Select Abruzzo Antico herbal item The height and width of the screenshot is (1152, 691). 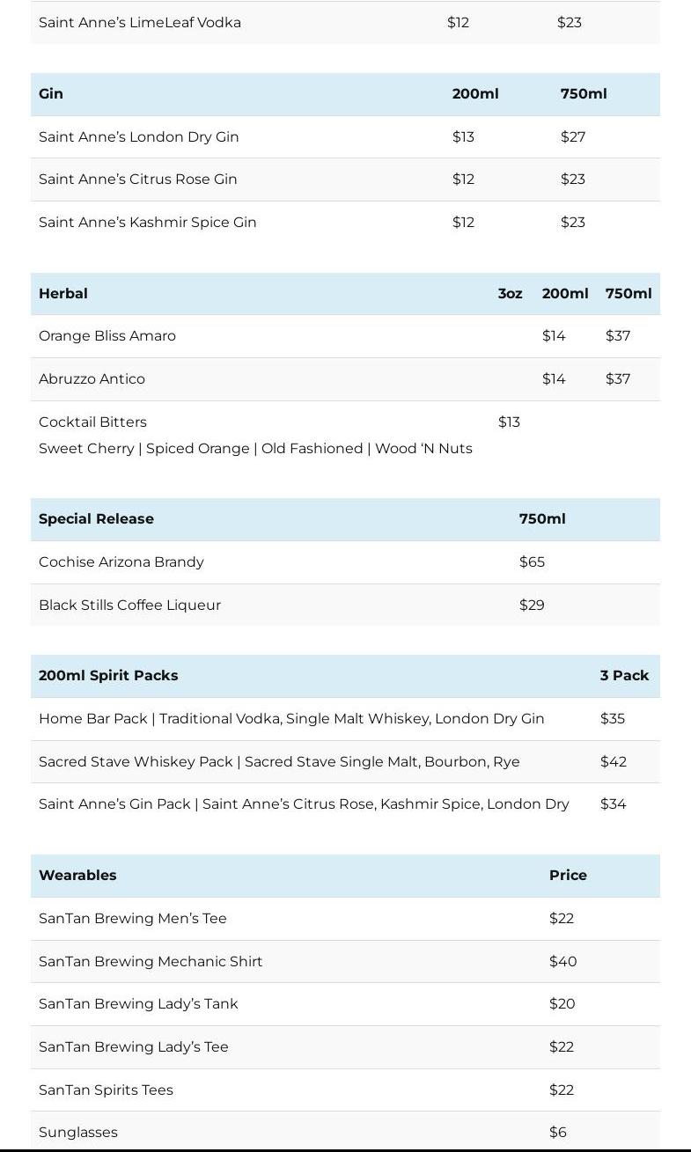click(92, 379)
